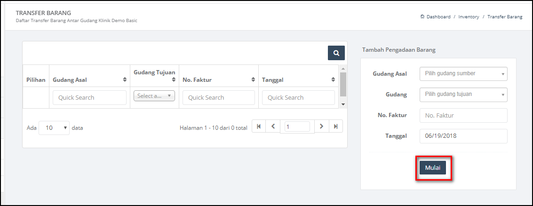
Task: Jump to last page pagination icon
Action: point(336,126)
